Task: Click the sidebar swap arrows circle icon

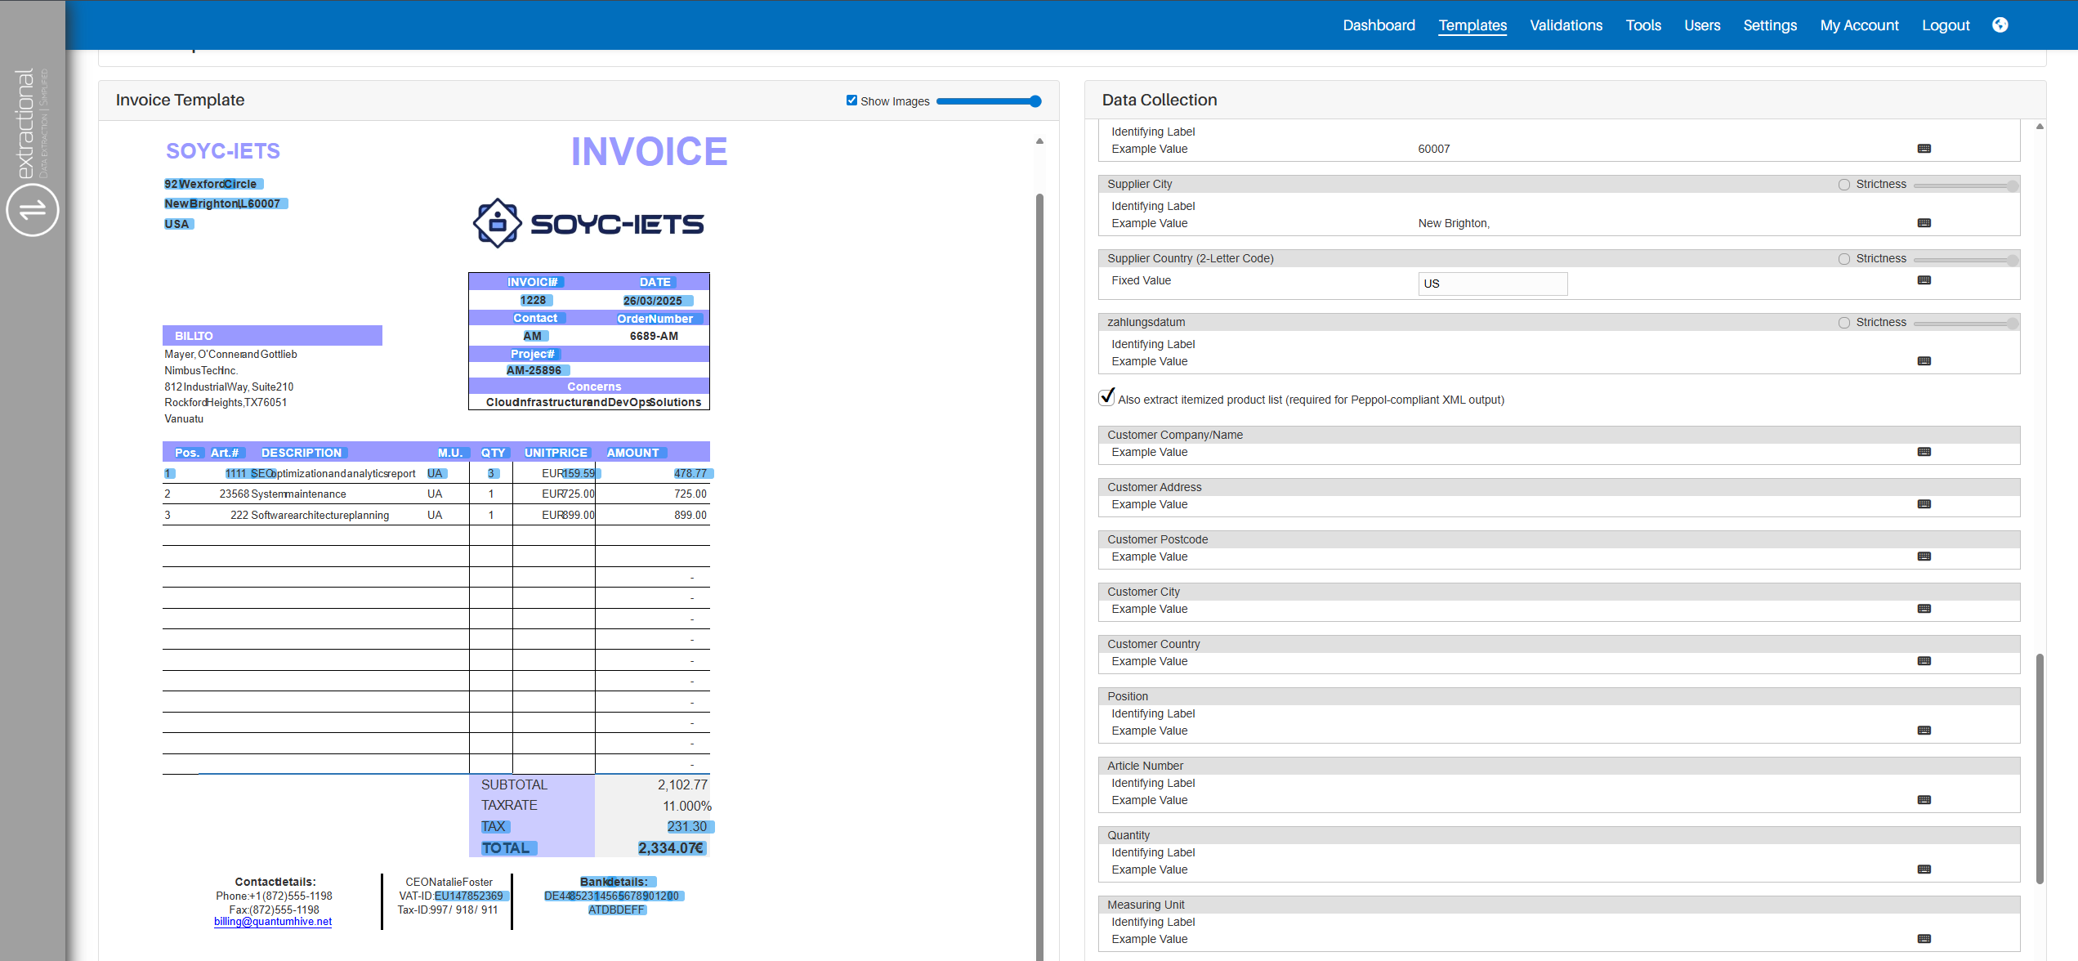Action: (x=33, y=210)
